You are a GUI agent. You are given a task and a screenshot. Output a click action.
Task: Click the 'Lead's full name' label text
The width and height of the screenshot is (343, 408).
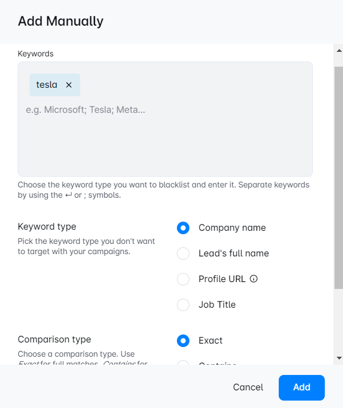click(234, 254)
